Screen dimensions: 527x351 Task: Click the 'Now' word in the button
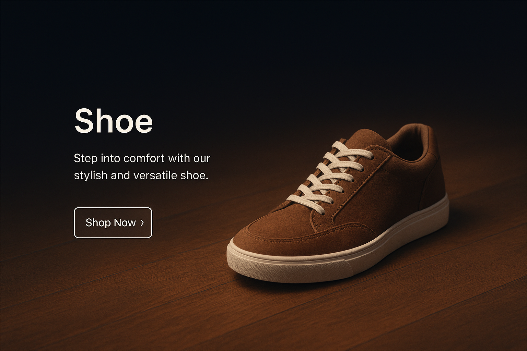(x=125, y=222)
